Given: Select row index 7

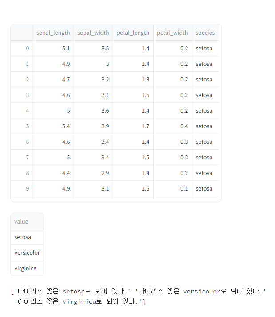Looking at the screenshot, I should pos(22,157).
